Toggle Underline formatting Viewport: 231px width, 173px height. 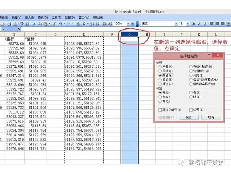point(205,24)
